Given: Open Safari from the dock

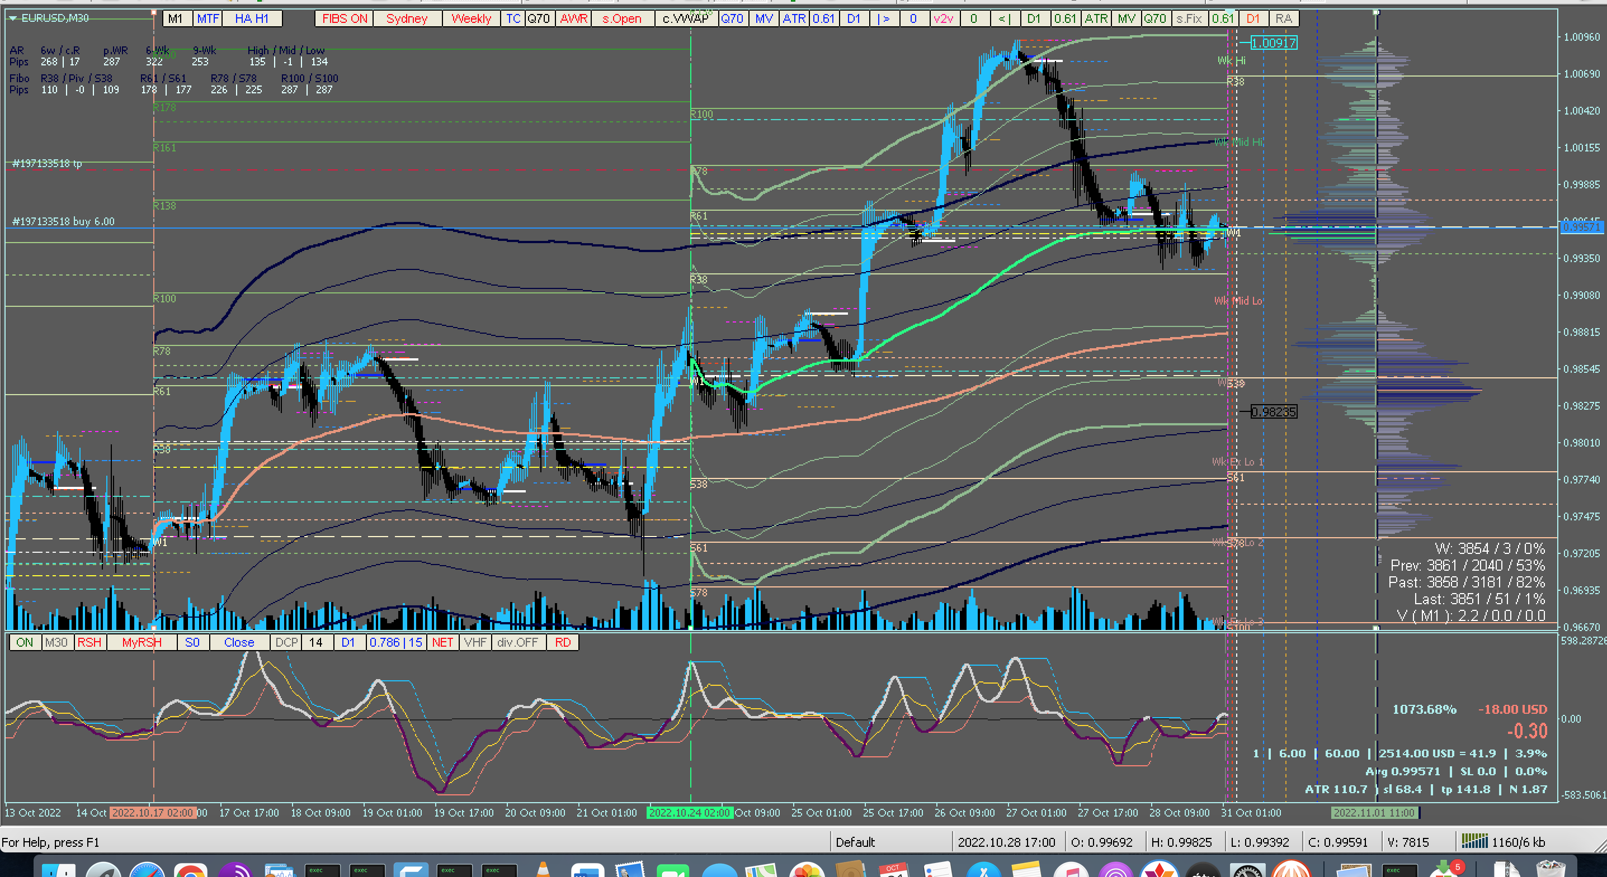Looking at the screenshot, I should pos(147,871).
